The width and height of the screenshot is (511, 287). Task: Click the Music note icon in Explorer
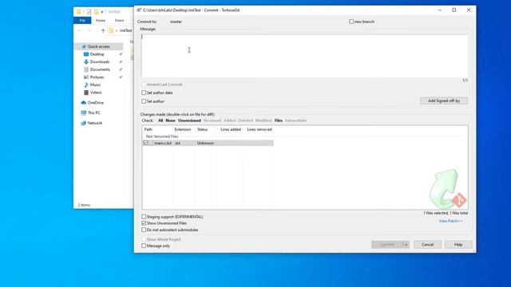(86, 85)
